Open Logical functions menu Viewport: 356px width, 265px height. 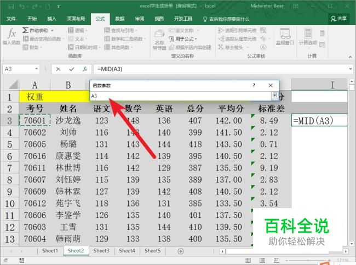pyautogui.click(x=78, y=31)
